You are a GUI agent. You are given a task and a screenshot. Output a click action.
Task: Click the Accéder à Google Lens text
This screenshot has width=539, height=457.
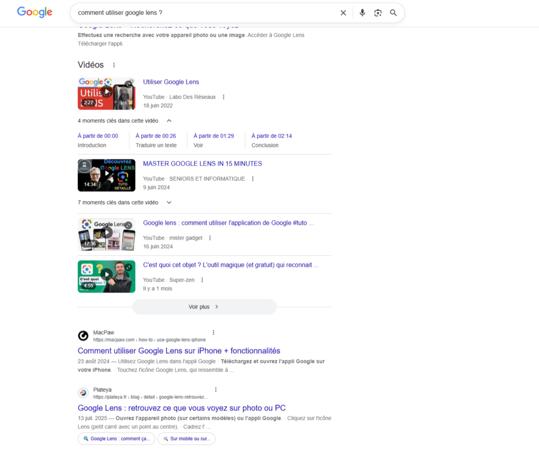click(x=276, y=35)
